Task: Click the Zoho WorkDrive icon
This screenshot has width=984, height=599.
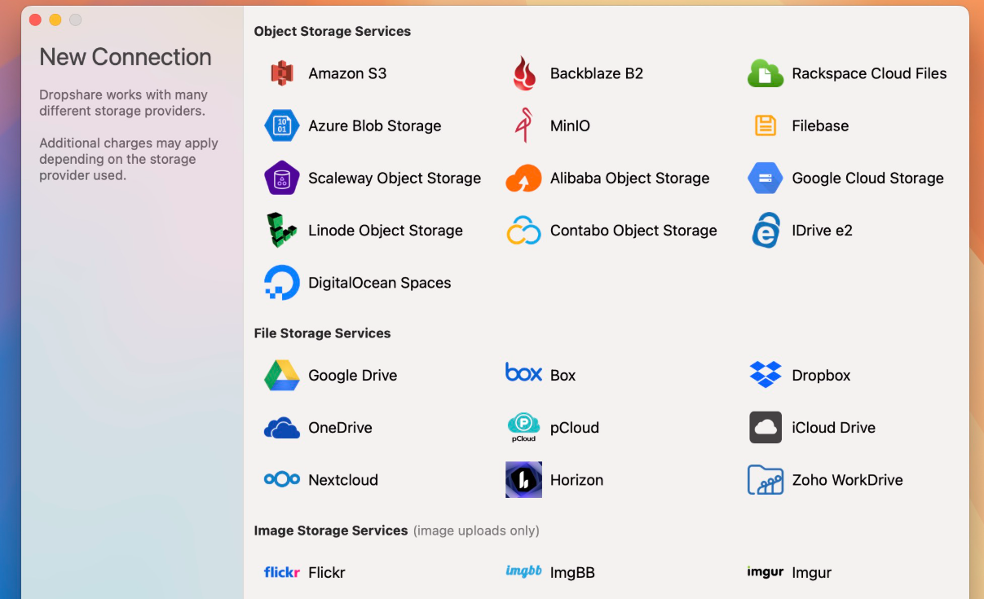Action: [766, 480]
